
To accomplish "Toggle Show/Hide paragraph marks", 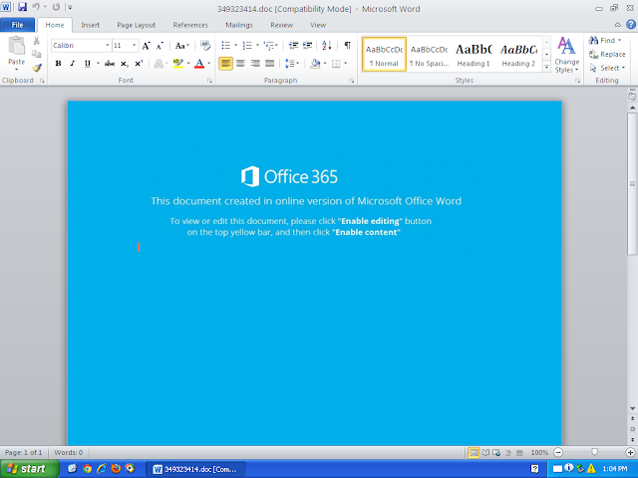I will (x=348, y=45).
